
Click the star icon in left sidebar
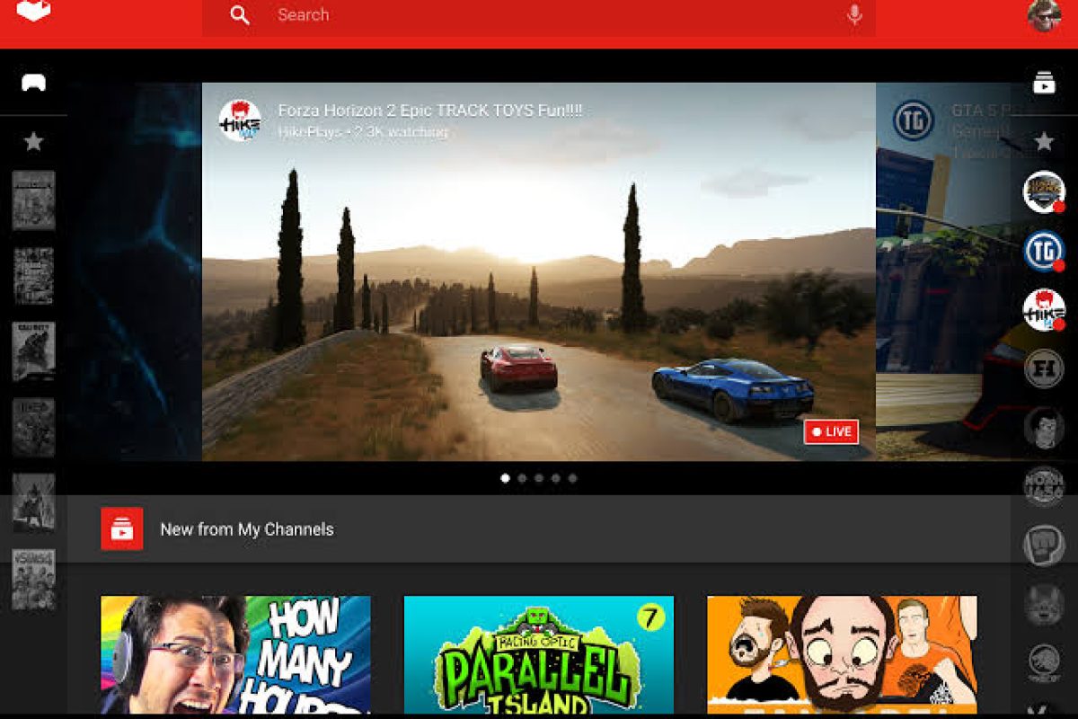33,141
